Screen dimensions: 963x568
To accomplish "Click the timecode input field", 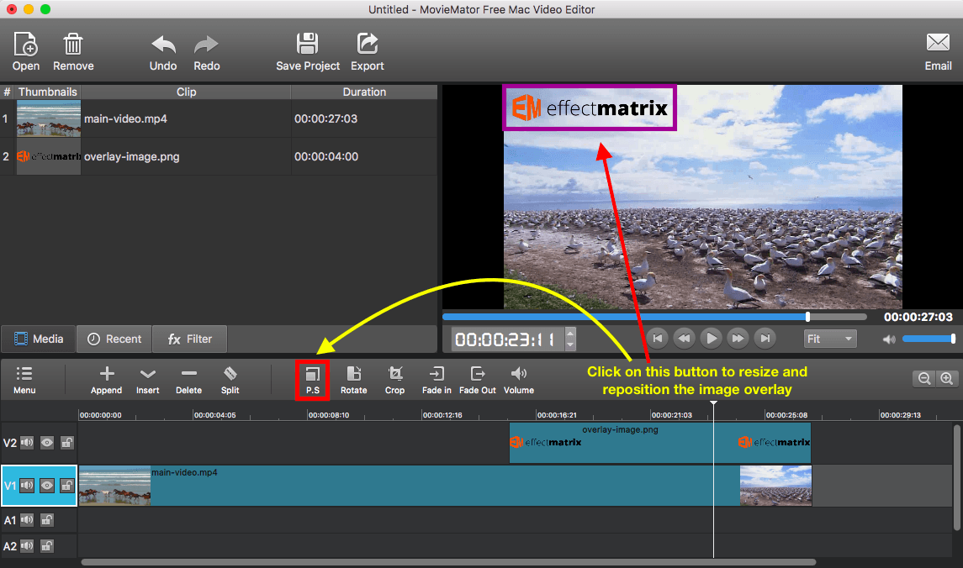I will pyautogui.click(x=508, y=339).
